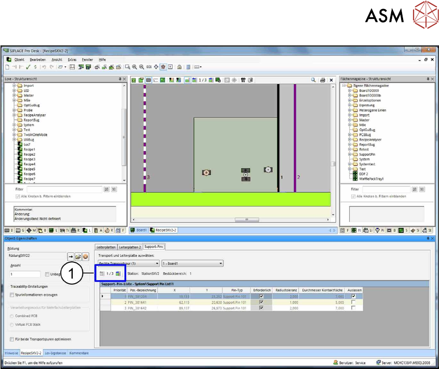439x369 pixels.
Task: Click the Filter field in Lose panel
Action: tap(64, 189)
